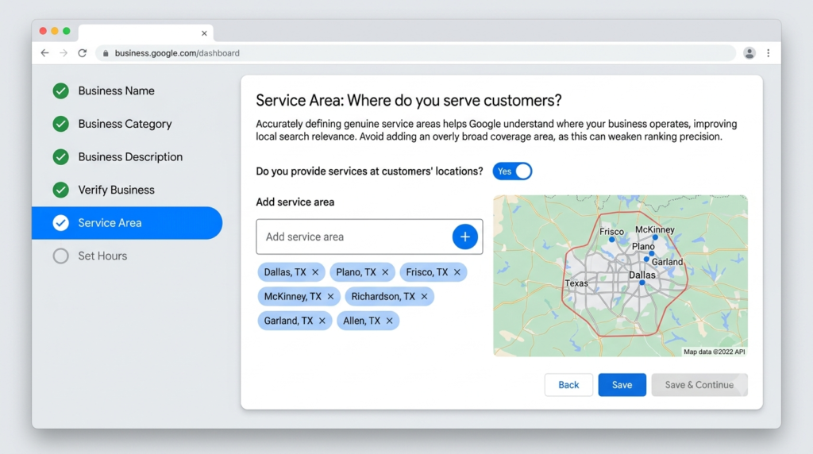Open the browser three-dot menu

click(768, 53)
